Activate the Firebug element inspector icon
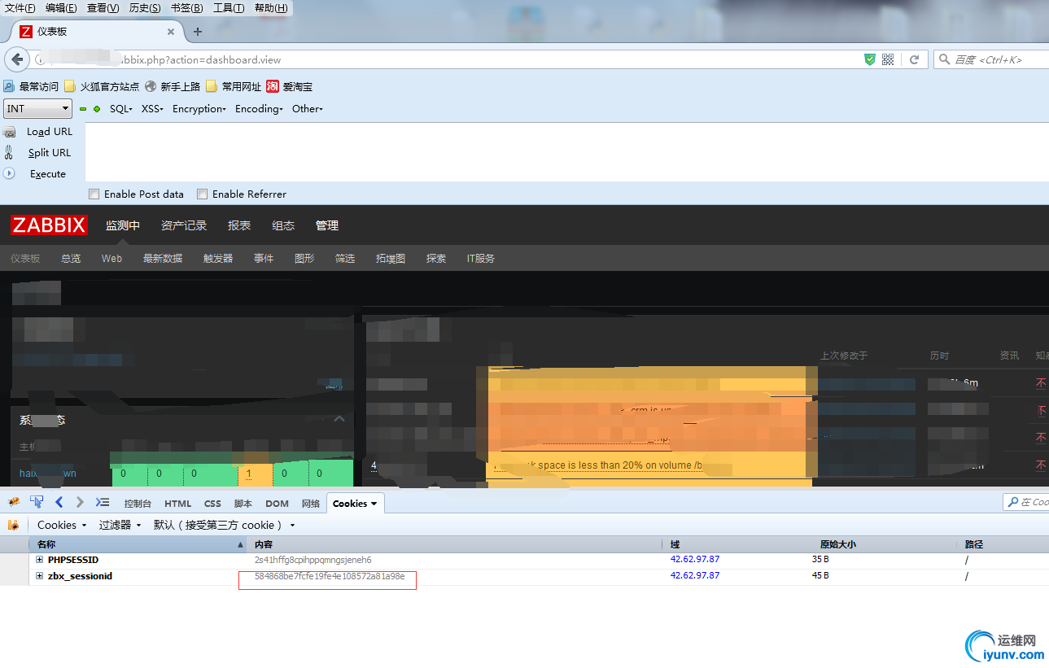This screenshot has width=1049, height=668. tap(37, 502)
